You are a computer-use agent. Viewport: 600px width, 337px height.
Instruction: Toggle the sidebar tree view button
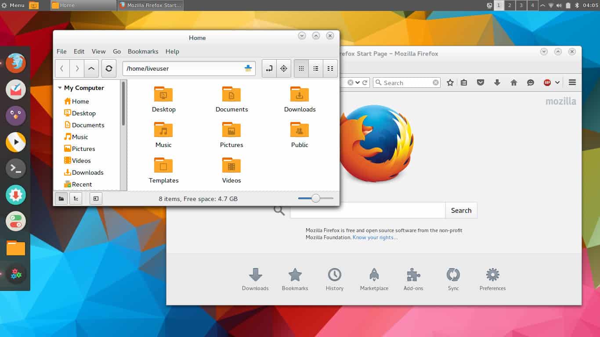pos(76,199)
